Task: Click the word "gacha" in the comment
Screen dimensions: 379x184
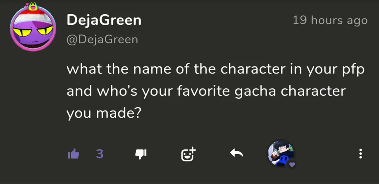Action: tap(264, 91)
